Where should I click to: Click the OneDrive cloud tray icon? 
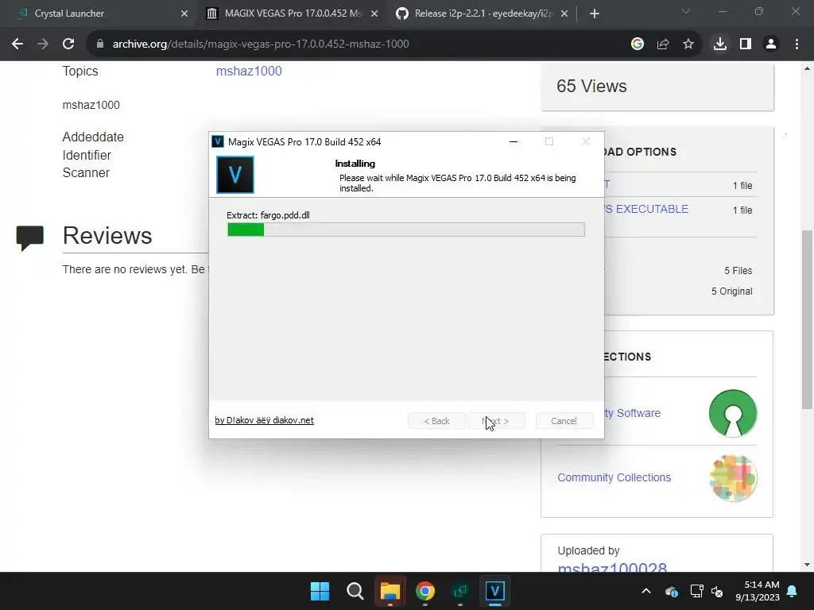[x=671, y=591]
